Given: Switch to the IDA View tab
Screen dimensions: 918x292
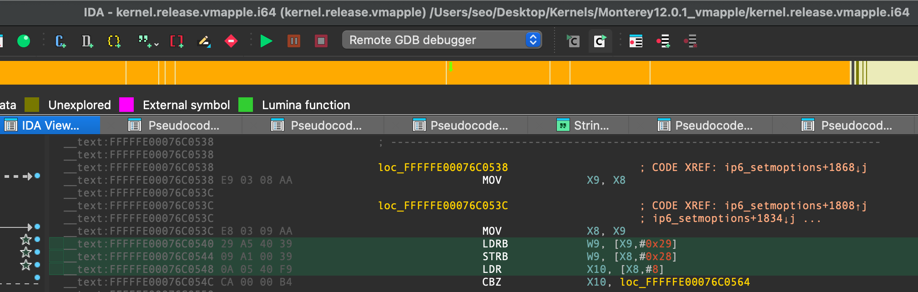Looking at the screenshot, I should pos(50,125).
